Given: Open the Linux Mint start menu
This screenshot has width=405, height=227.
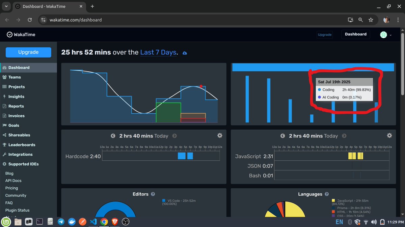Looking at the screenshot, I should click(x=6, y=222).
